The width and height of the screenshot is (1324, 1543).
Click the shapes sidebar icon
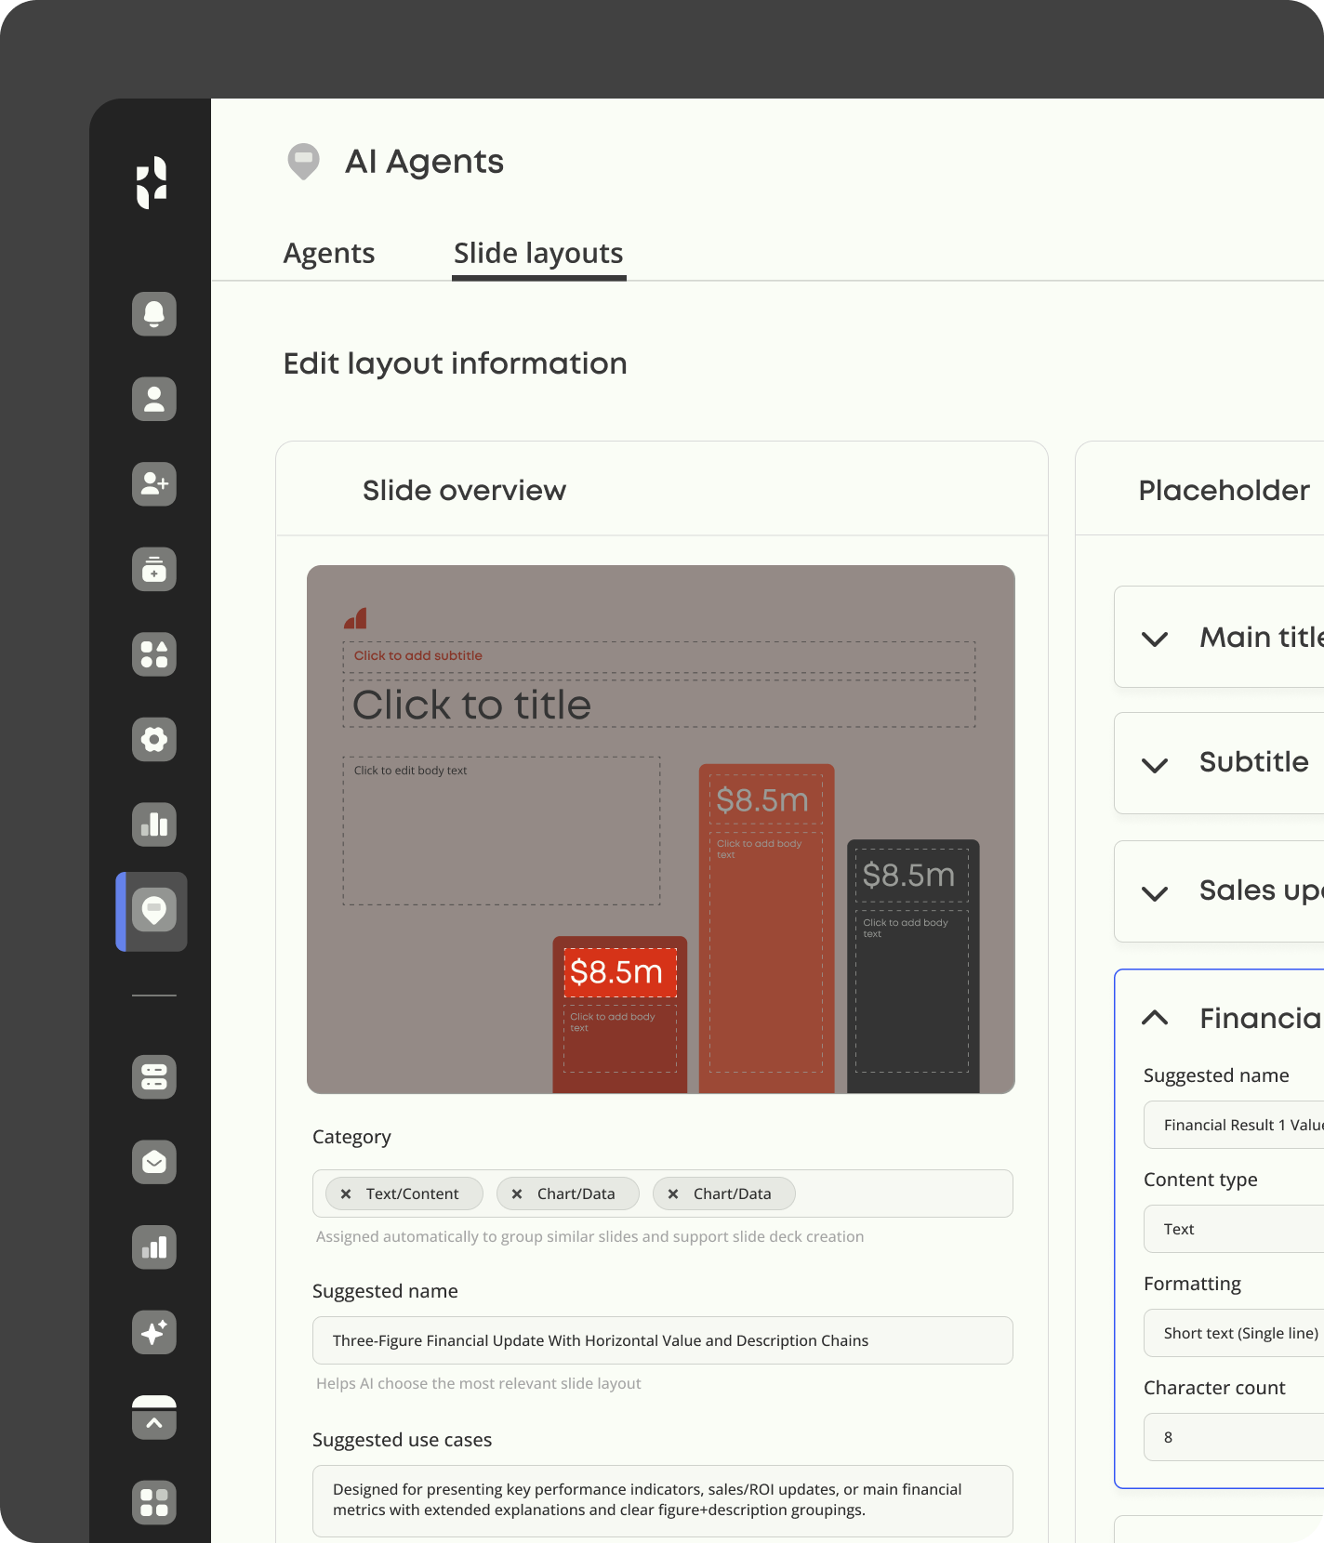coord(154,654)
